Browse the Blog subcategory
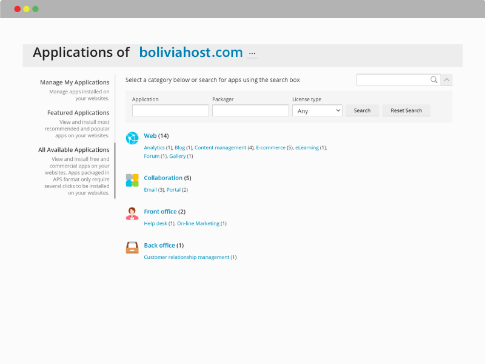 [179, 147]
